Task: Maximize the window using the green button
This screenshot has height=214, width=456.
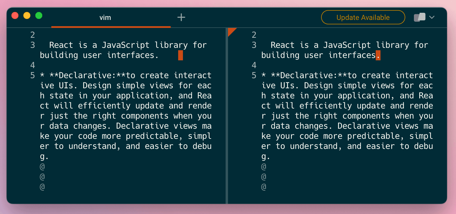Action: pyautogui.click(x=39, y=16)
